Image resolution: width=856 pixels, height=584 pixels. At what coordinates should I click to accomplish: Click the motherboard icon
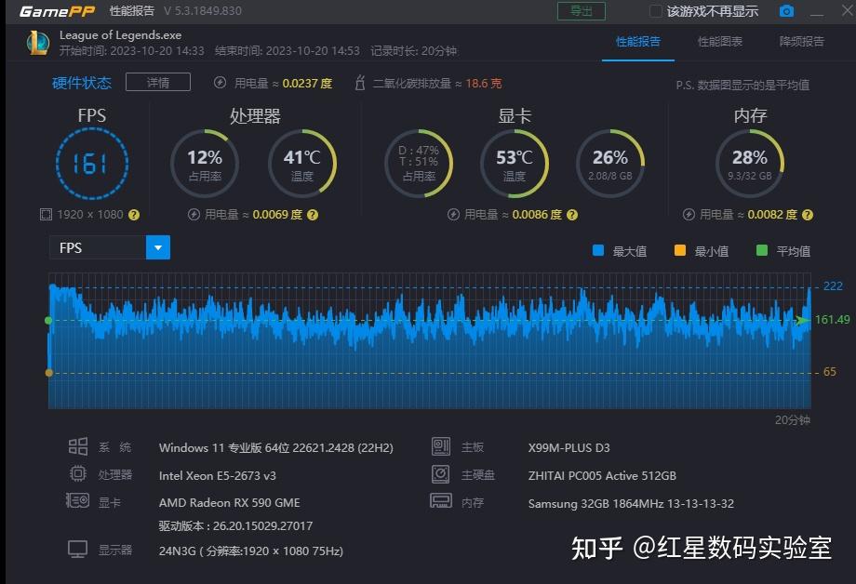pyautogui.click(x=440, y=446)
